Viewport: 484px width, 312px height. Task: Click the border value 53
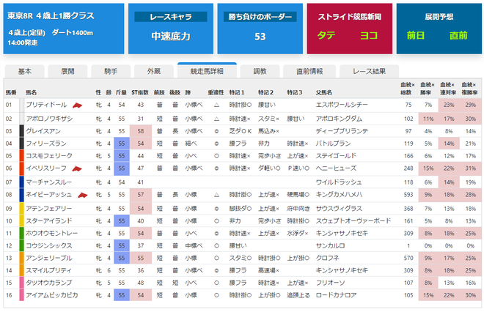260,37
